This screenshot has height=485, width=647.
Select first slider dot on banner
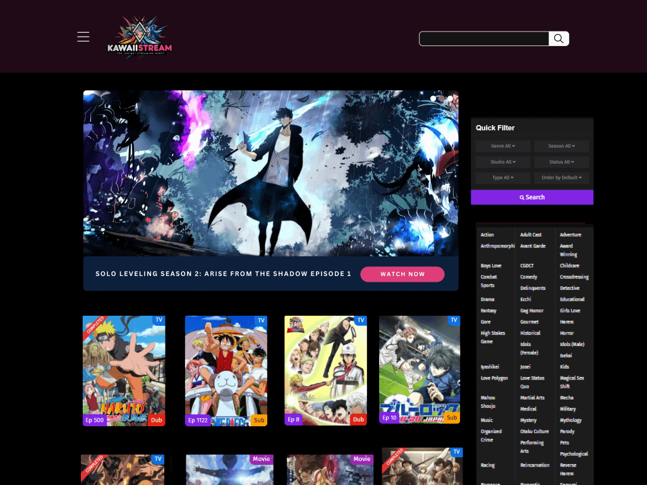pyautogui.click(x=433, y=99)
